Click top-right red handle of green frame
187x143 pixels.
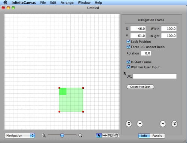(x=83, y=88)
